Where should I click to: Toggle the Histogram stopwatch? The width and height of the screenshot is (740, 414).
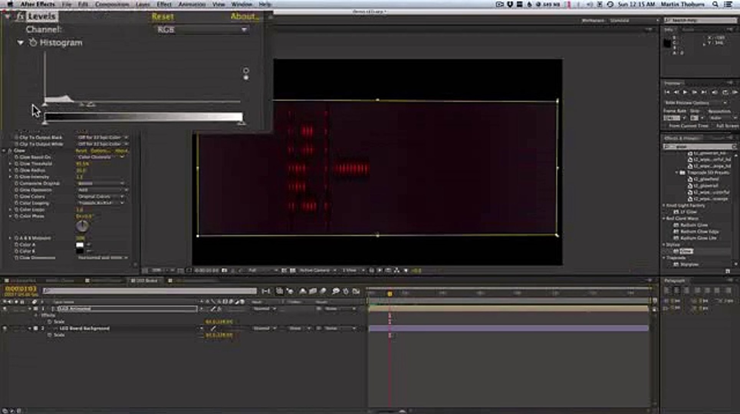pyautogui.click(x=33, y=43)
